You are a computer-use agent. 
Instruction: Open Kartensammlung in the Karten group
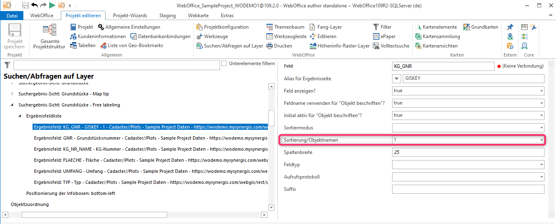click(437, 36)
